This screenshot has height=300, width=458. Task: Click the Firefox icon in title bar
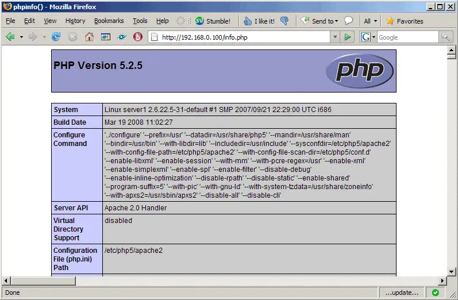7,6
